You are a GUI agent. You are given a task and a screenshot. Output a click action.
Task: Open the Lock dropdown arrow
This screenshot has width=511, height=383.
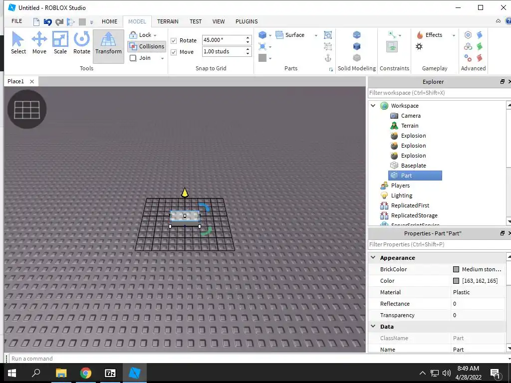pyautogui.click(x=155, y=35)
